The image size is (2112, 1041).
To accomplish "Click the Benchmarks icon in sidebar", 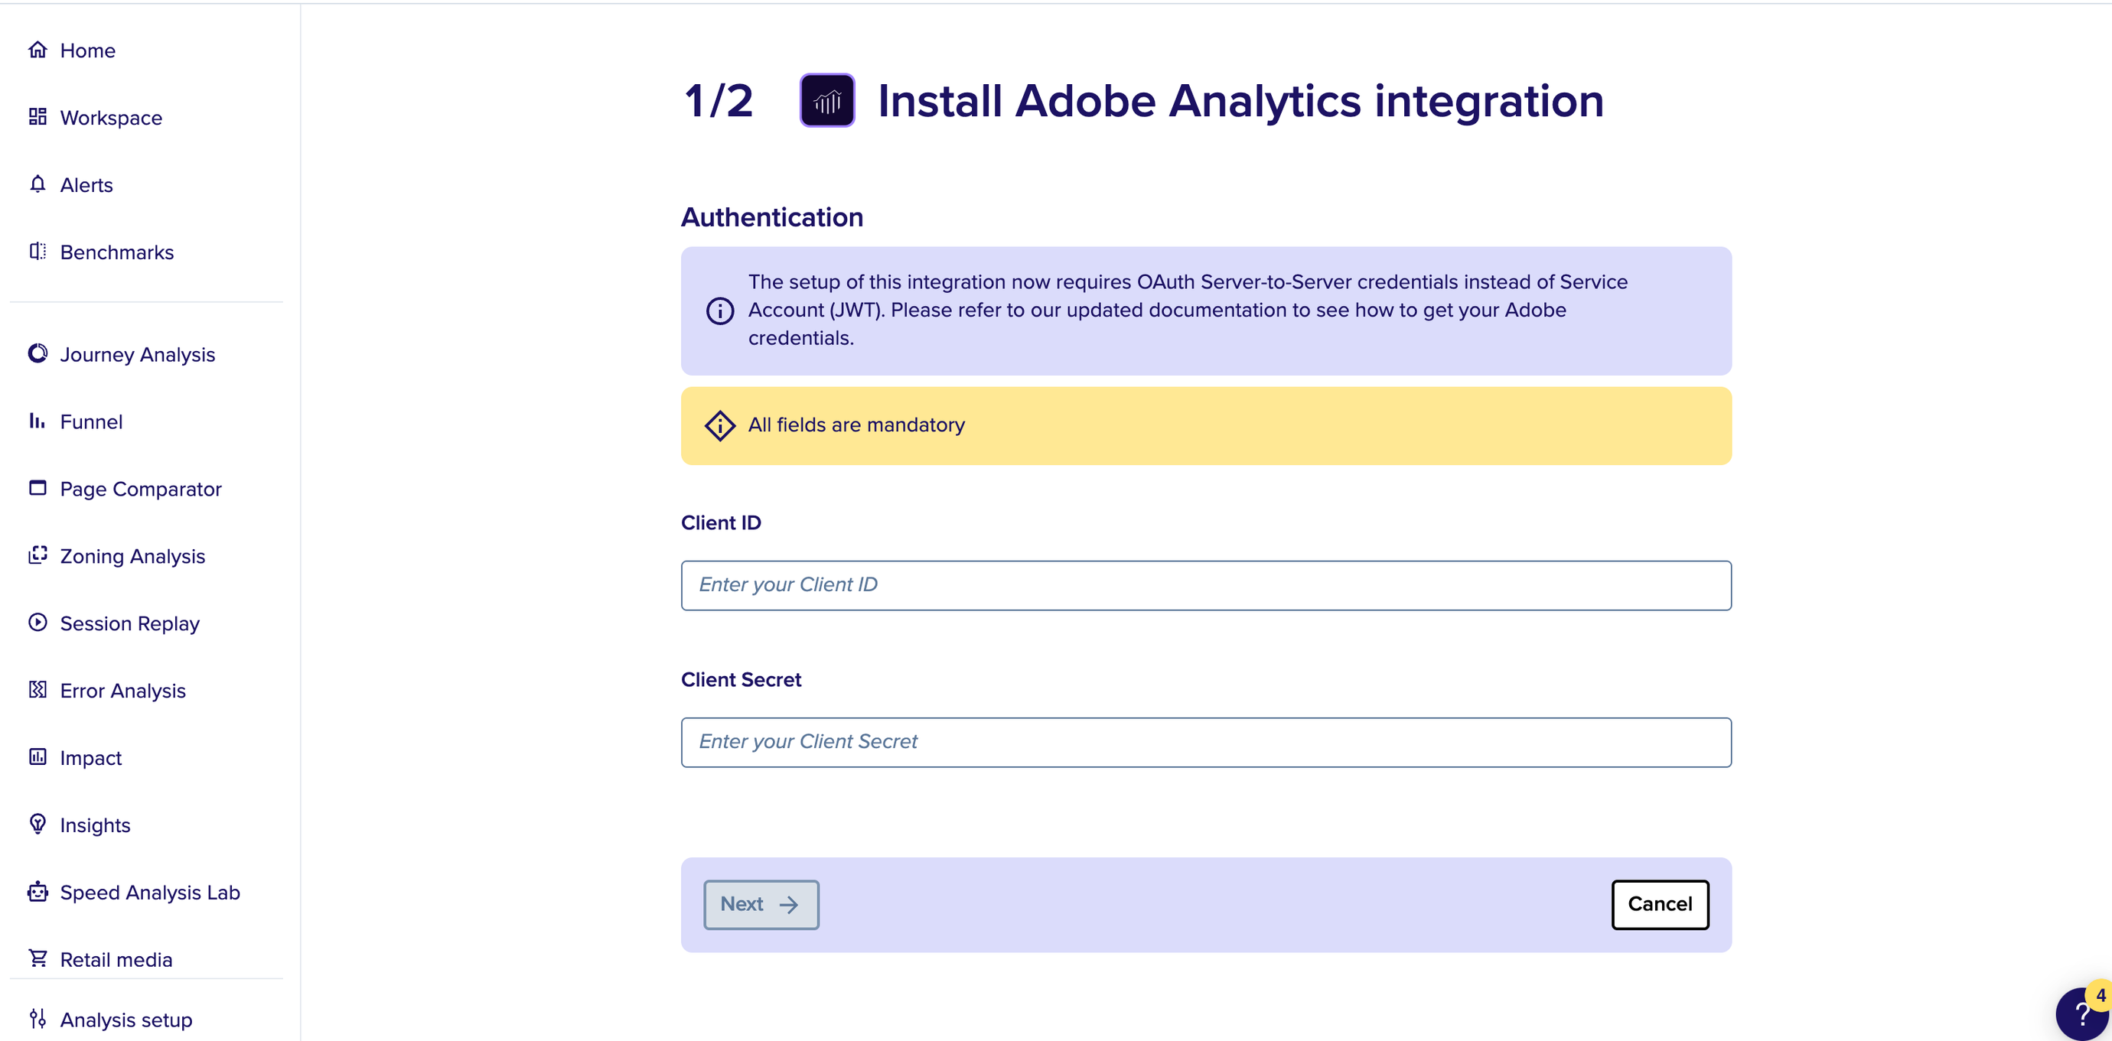I will point(37,252).
